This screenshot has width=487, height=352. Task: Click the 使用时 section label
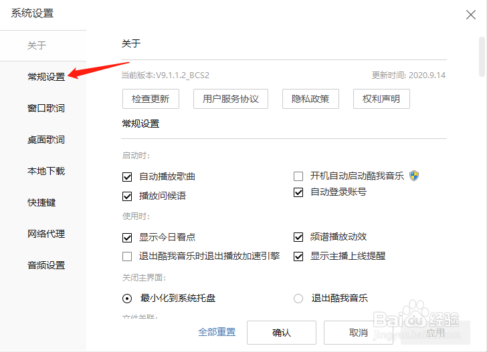click(136, 216)
